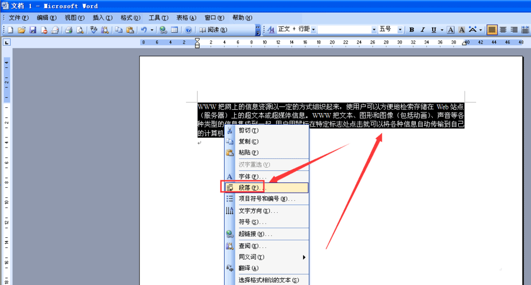This screenshot has width=531, height=285.
Task: Open the research binoculars icon in toolbar
Action: [105, 30]
